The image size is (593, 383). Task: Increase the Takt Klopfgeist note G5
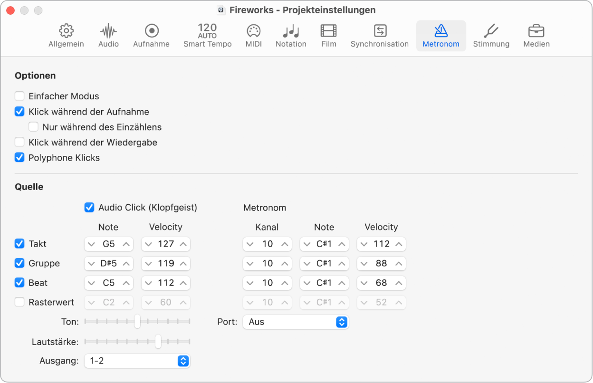[126, 244]
